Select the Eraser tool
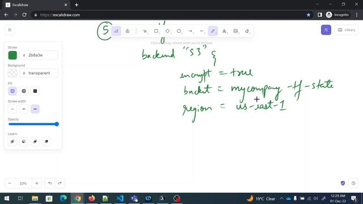The image size is (363, 204). click(x=247, y=31)
